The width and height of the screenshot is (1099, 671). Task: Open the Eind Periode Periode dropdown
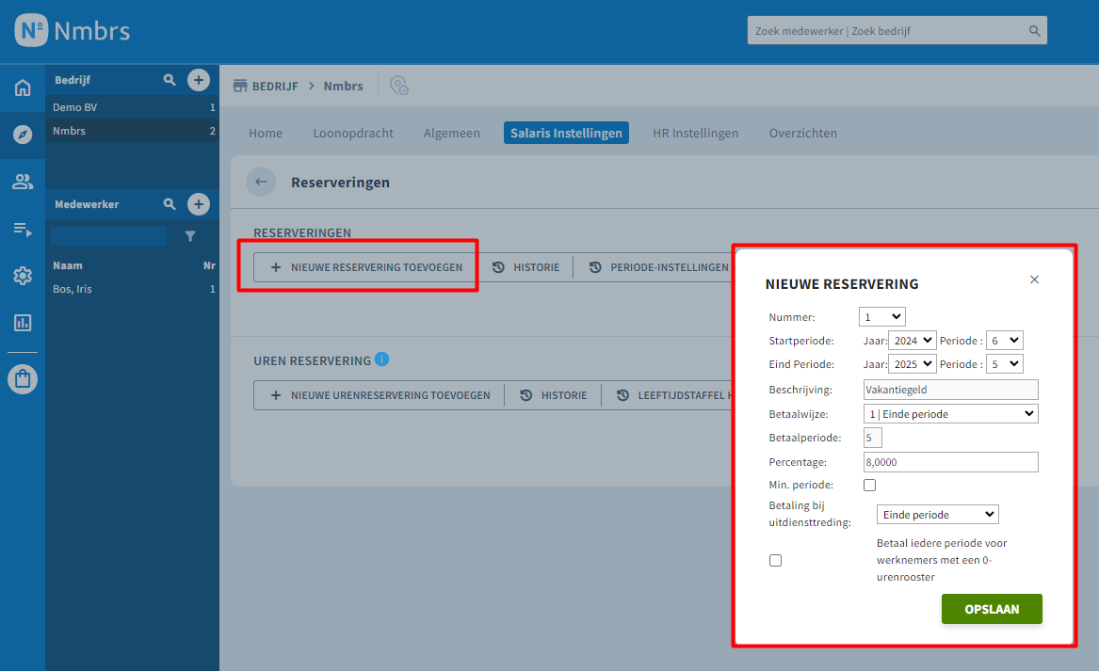(1005, 363)
